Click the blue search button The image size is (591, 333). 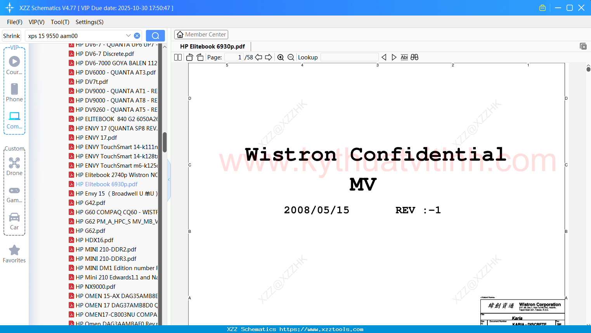pyautogui.click(x=155, y=36)
